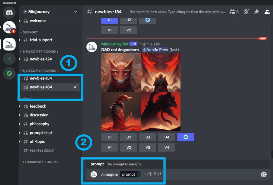
Task: Click V3 variation button
Action: (148, 148)
